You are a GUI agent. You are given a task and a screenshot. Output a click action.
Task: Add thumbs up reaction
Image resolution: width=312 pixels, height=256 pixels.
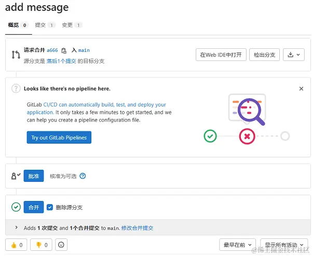pyautogui.click(x=17, y=245)
